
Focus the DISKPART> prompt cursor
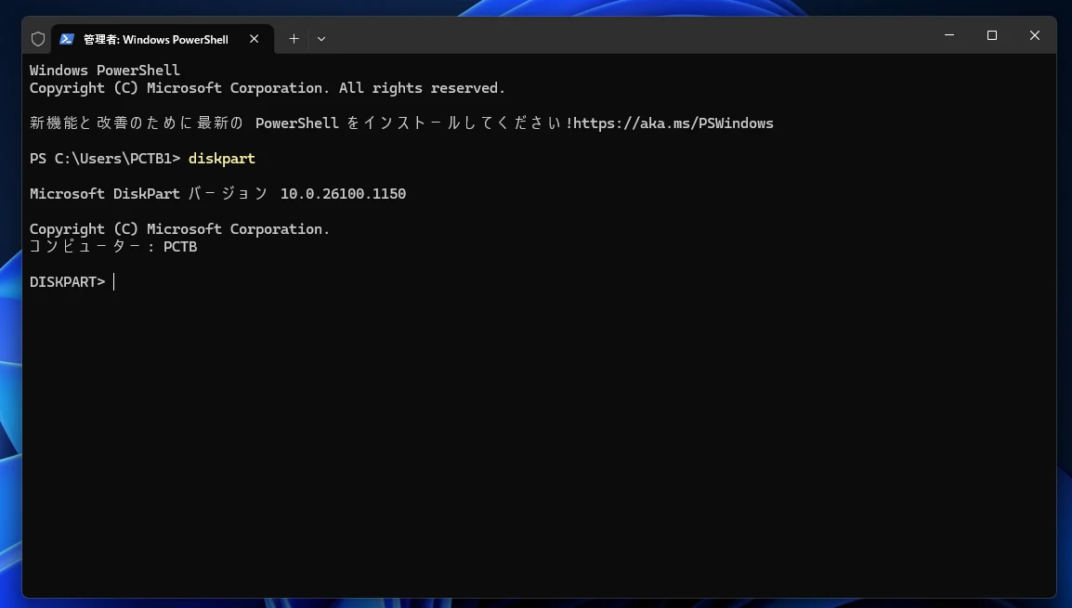(114, 282)
